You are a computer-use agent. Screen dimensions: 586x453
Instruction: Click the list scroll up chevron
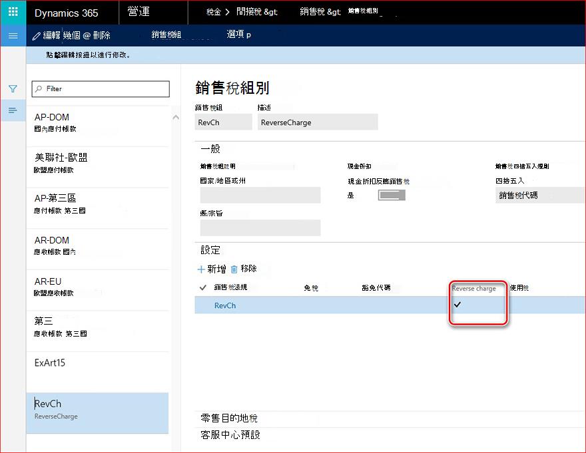point(176,117)
